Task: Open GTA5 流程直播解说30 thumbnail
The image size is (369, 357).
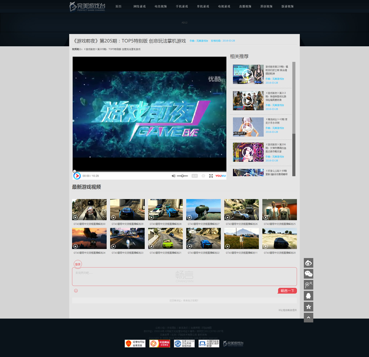Action: [x=89, y=209]
